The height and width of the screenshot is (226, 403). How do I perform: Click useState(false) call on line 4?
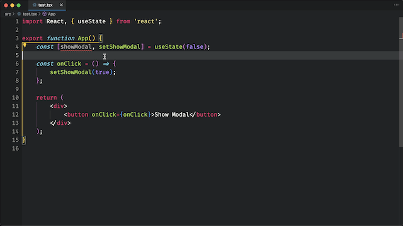[181, 47]
